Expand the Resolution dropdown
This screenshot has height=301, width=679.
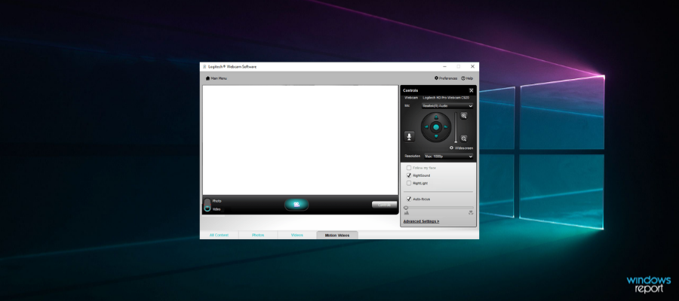[447, 156]
